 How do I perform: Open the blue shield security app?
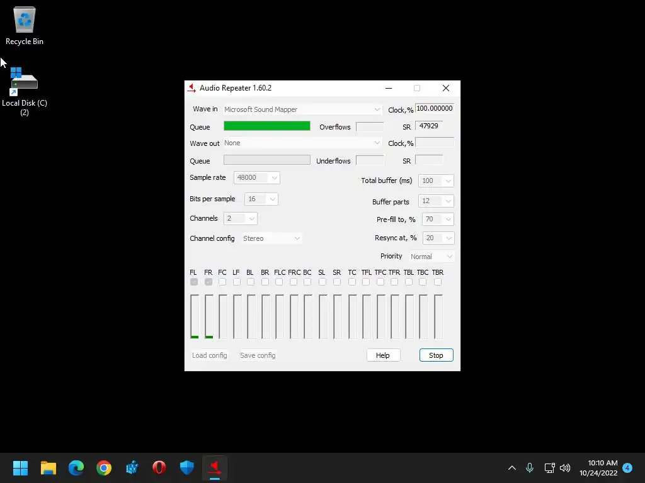point(186,468)
